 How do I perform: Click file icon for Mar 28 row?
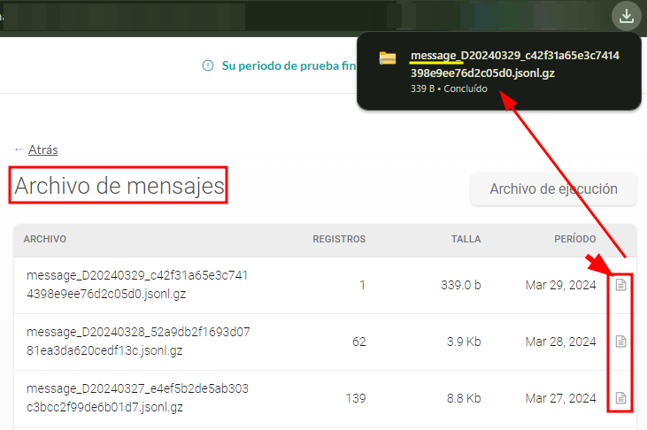tap(620, 342)
